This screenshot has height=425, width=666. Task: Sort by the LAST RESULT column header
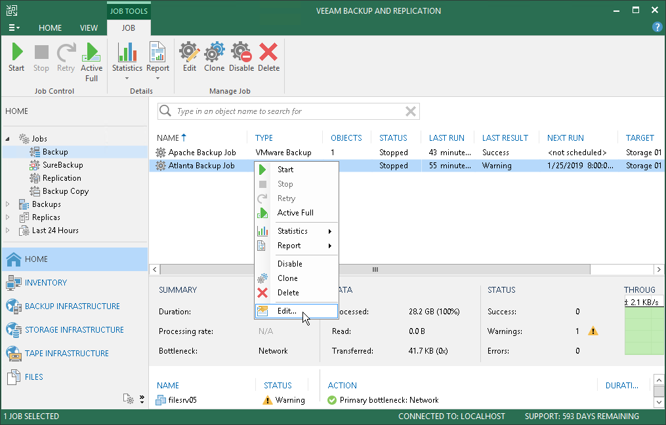[507, 138]
